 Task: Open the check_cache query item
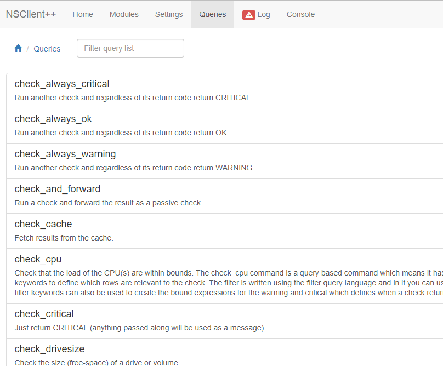[43, 224]
